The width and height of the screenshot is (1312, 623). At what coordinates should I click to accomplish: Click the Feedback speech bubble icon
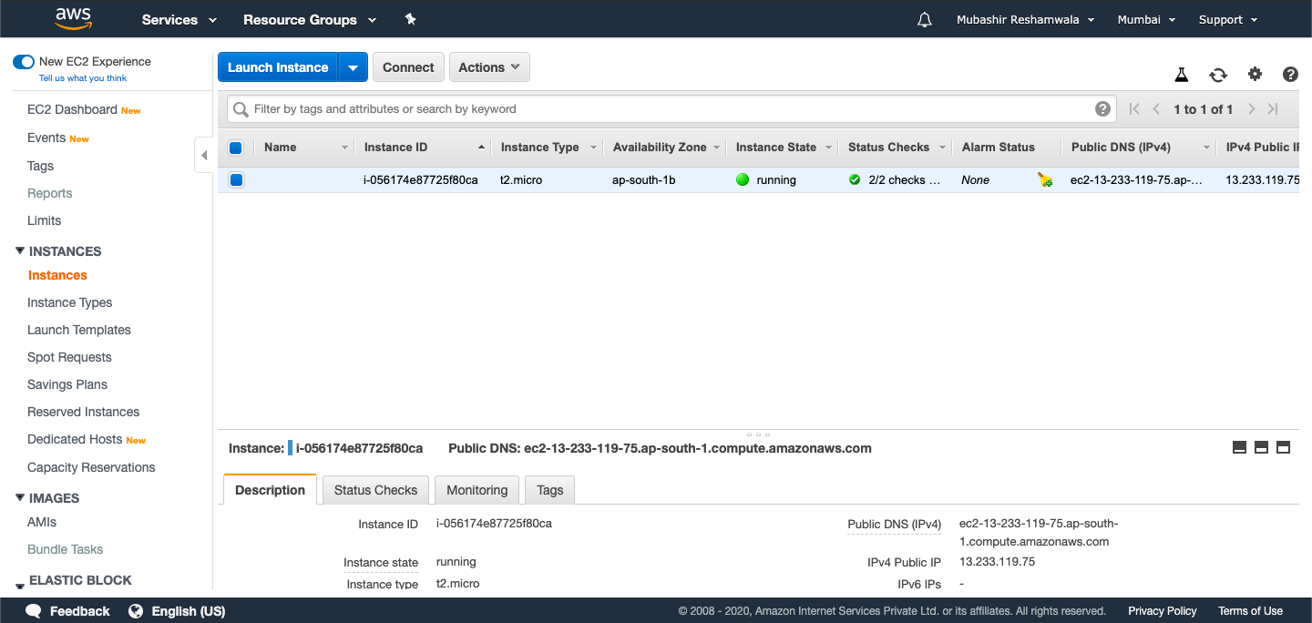[34, 611]
